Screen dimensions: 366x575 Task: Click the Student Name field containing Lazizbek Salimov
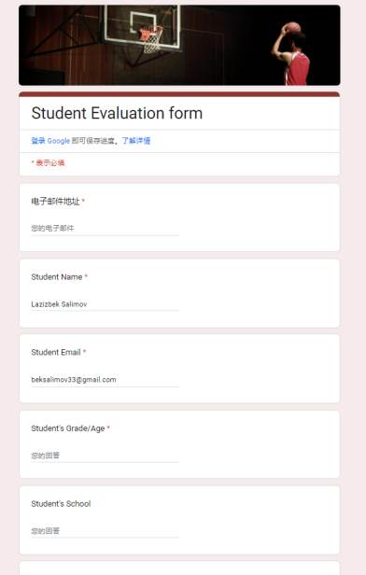pos(106,304)
